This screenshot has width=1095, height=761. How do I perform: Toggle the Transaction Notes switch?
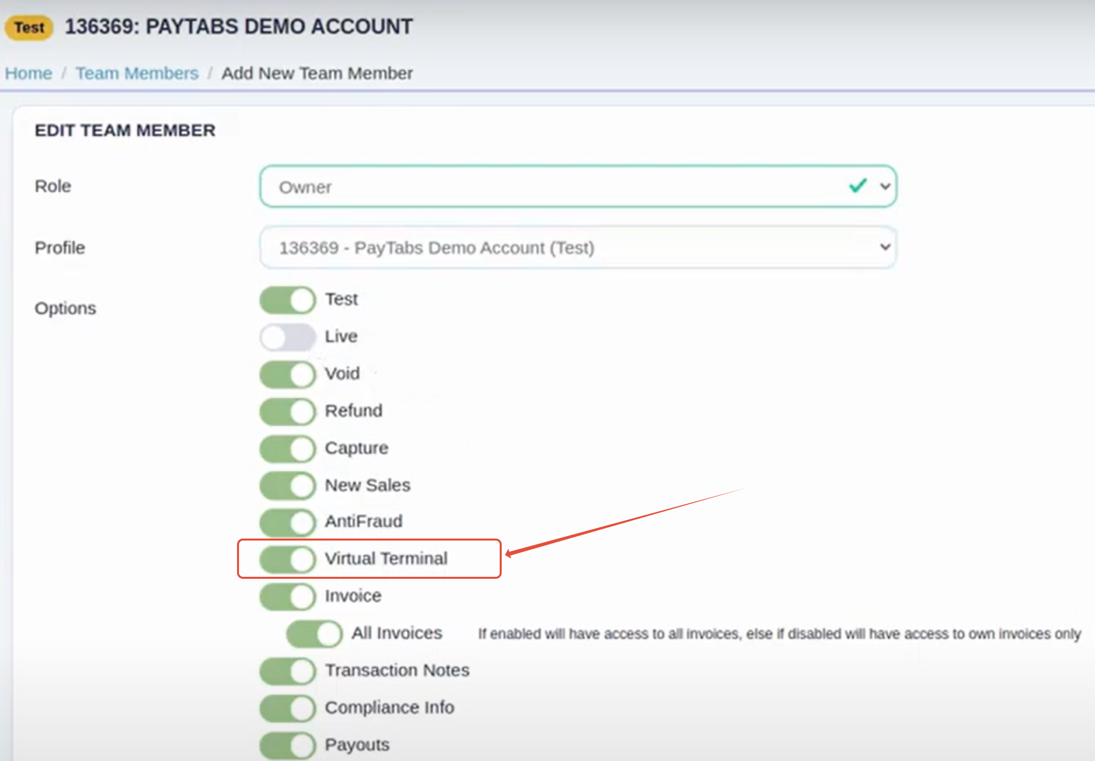287,671
